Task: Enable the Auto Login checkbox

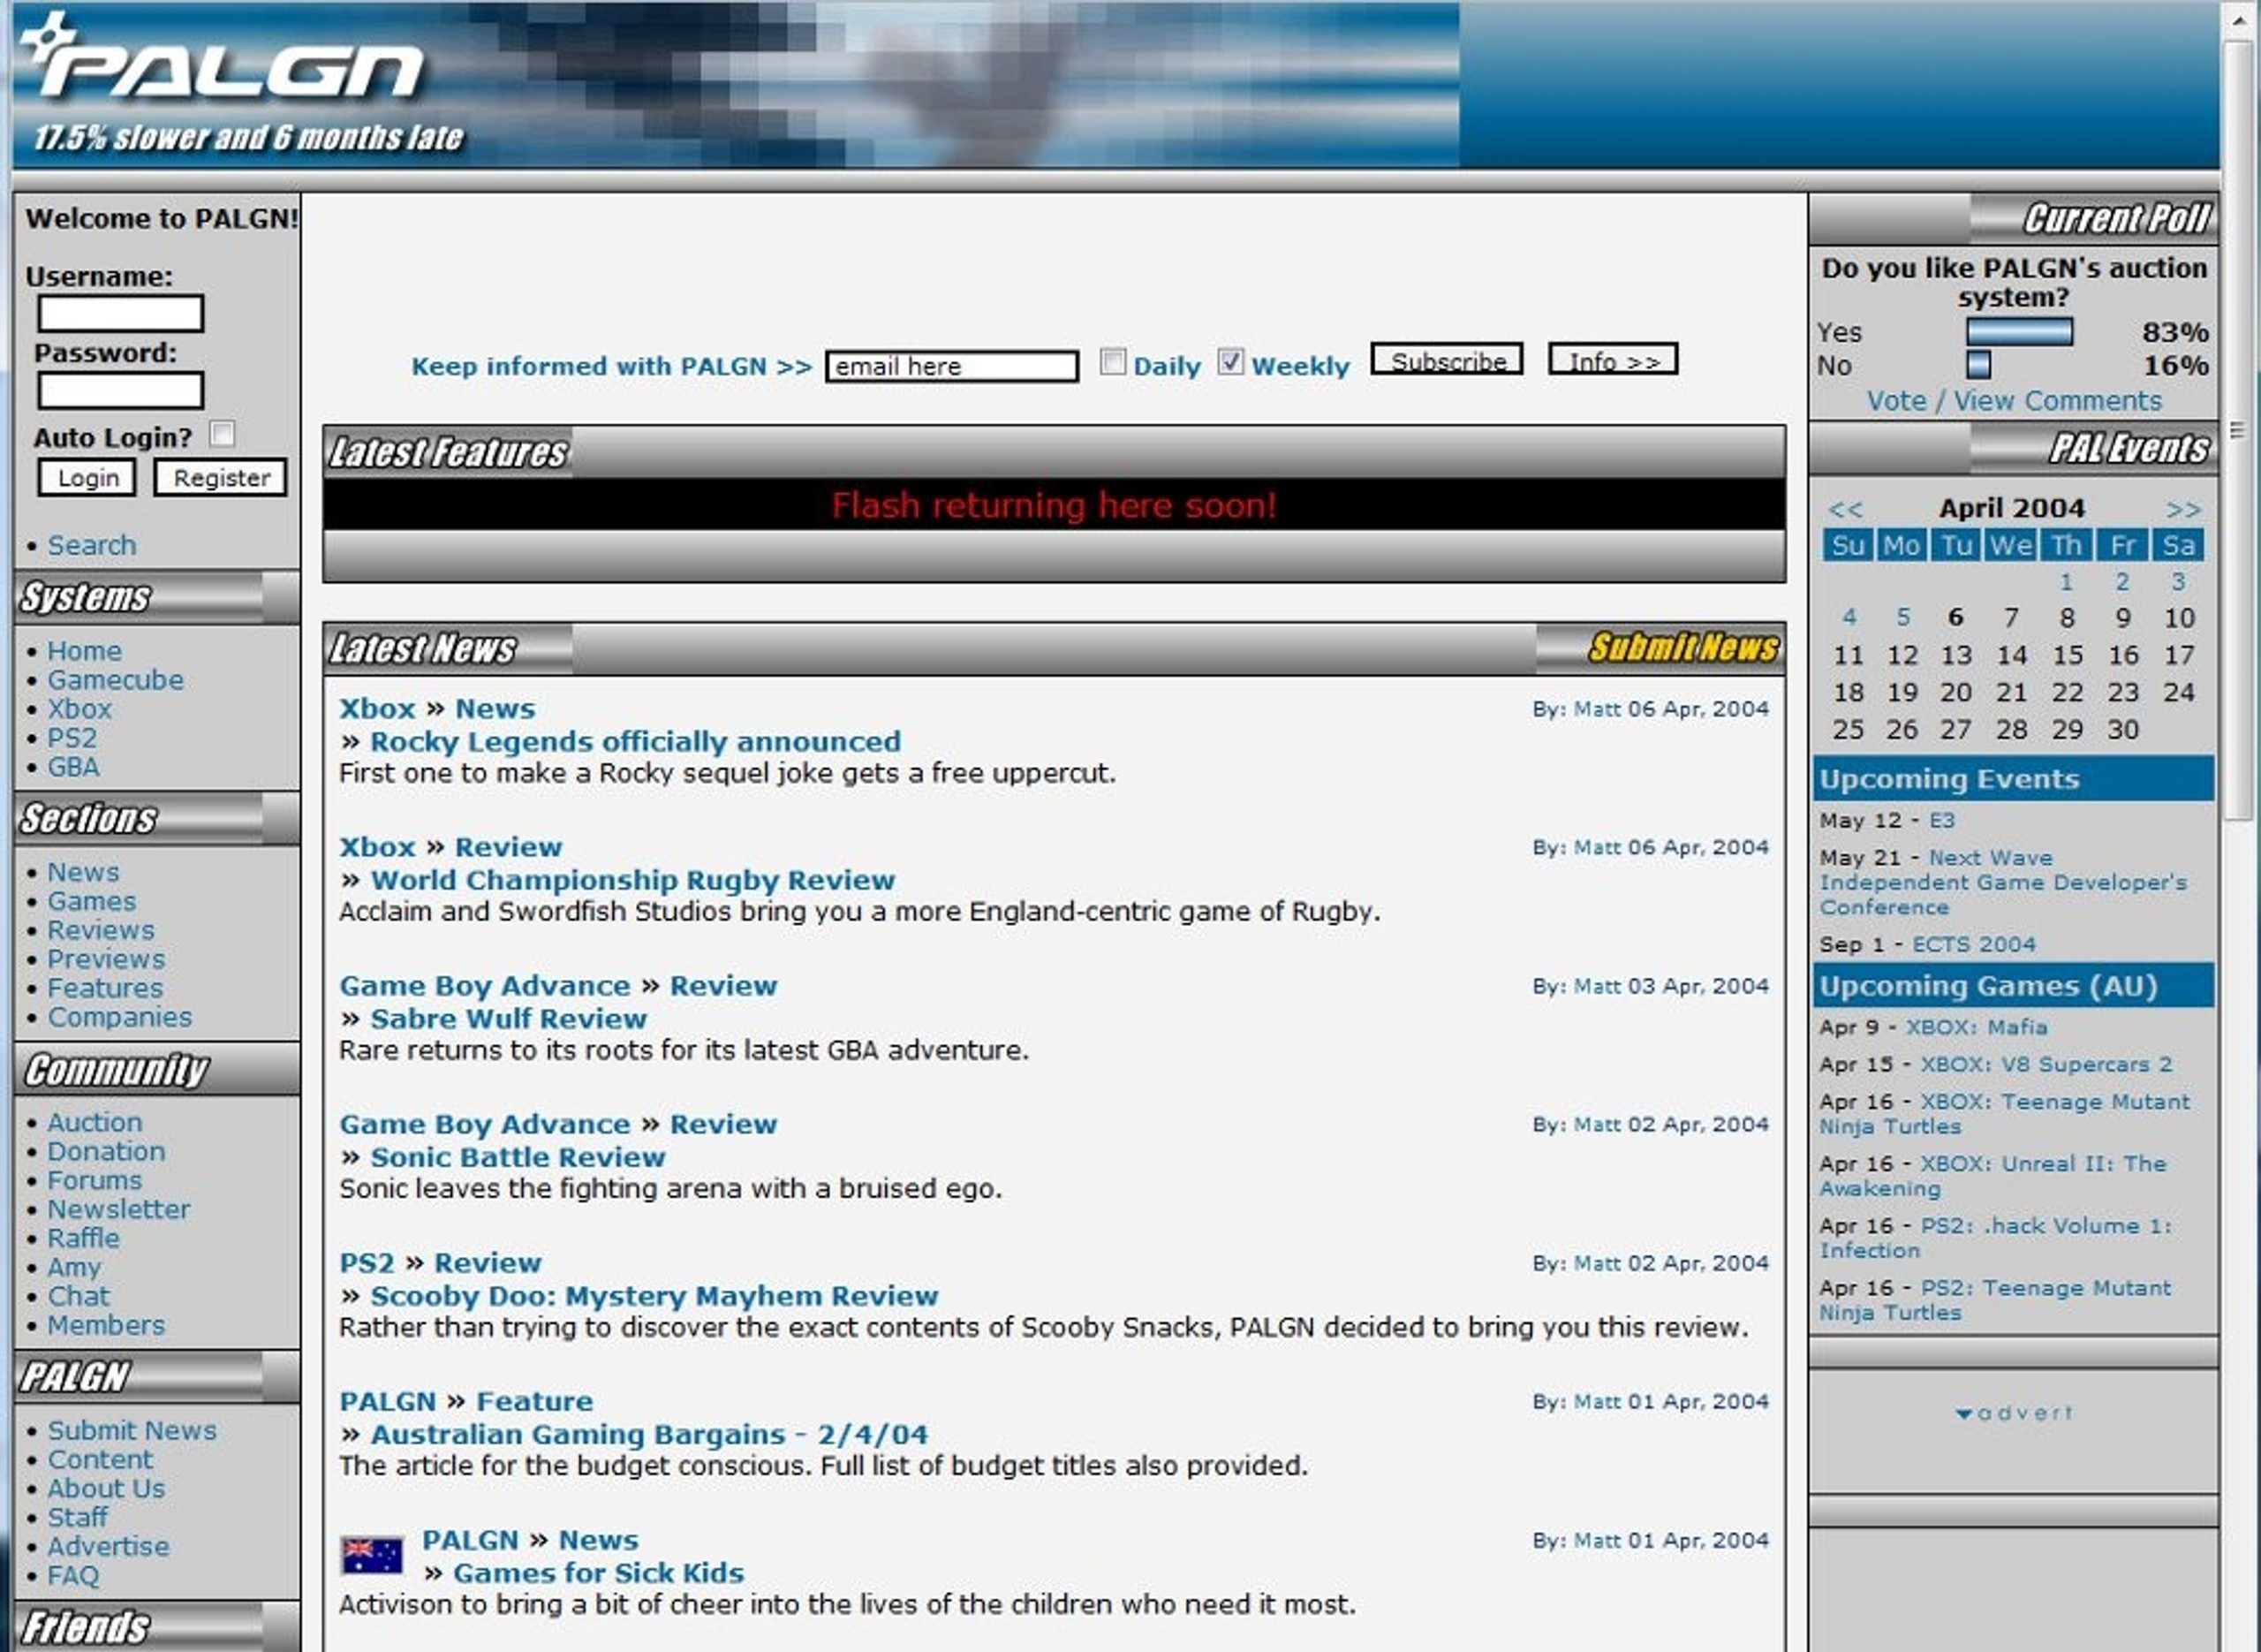Action: point(222,434)
